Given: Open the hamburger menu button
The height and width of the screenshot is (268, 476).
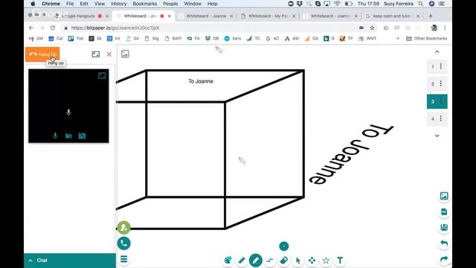Looking at the screenshot, I should [124, 259].
